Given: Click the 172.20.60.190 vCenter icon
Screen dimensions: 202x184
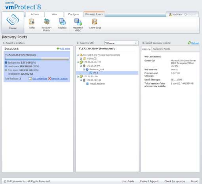Looking at the screenshot, I should pyautogui.click(x=81, y=77).
